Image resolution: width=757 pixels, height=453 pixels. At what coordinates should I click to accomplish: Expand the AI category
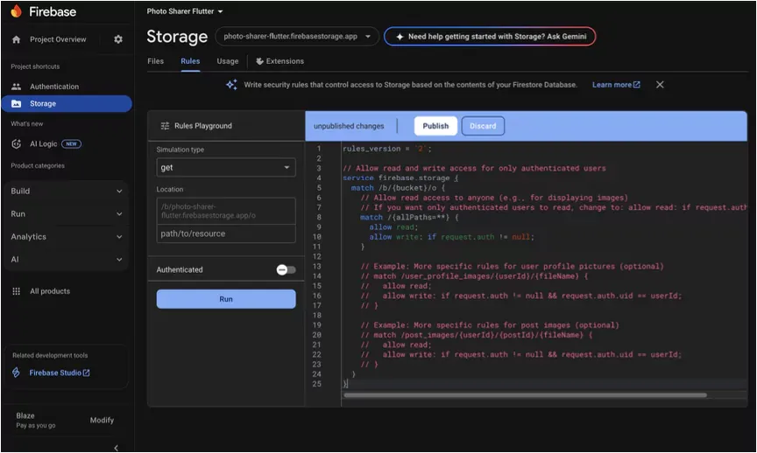[66, 259]
